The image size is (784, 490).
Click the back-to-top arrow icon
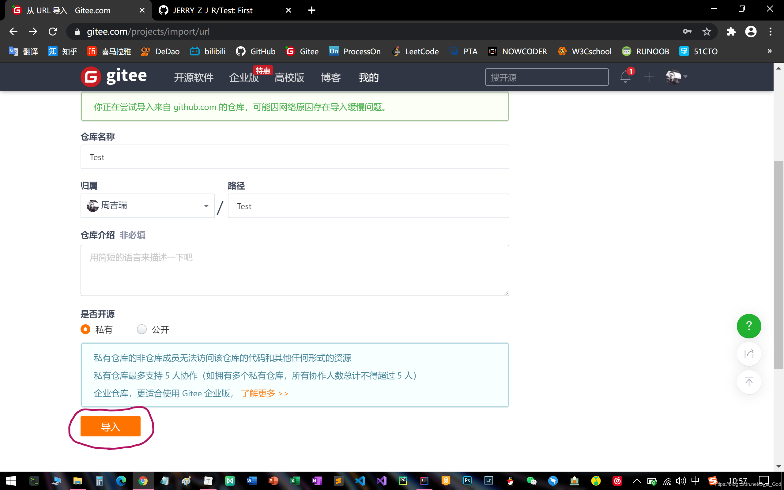749,382
